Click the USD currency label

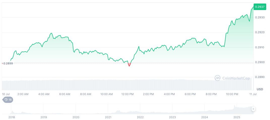pos(260,89)
